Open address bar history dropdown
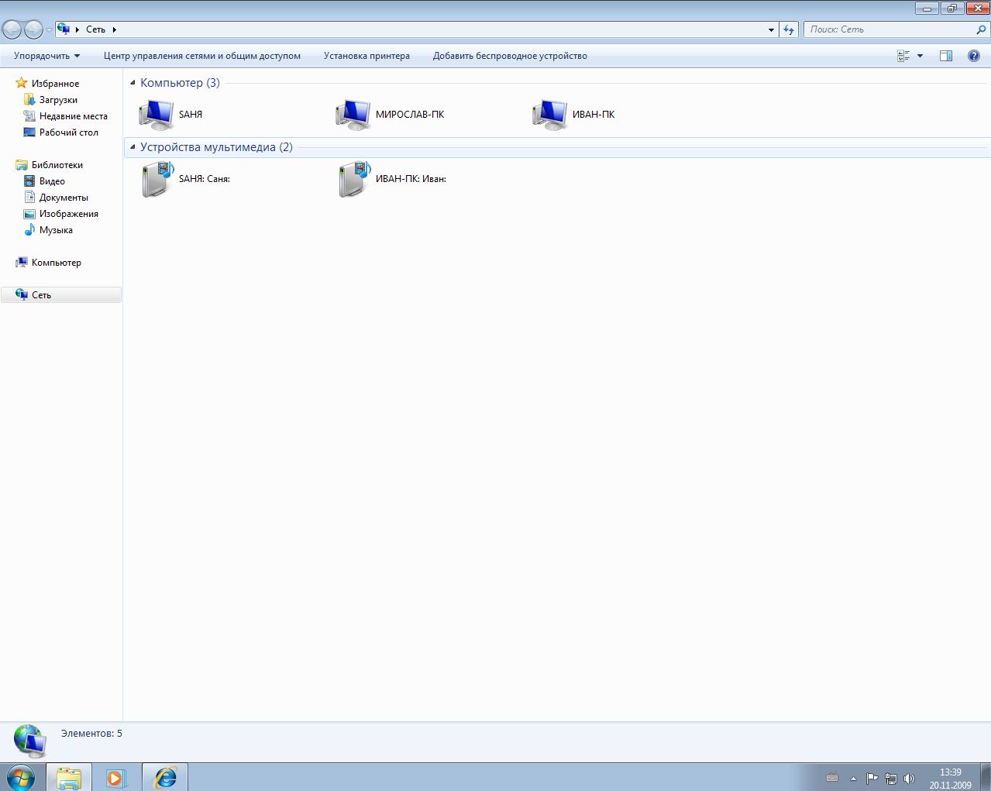The height and width of the screenshot is (791, 991). click(771, 29)
